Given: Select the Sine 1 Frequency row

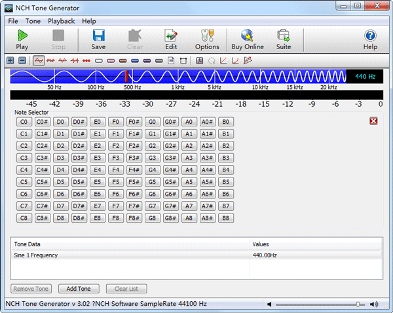Looking at the screenshot, I should (x=131, y=255).
